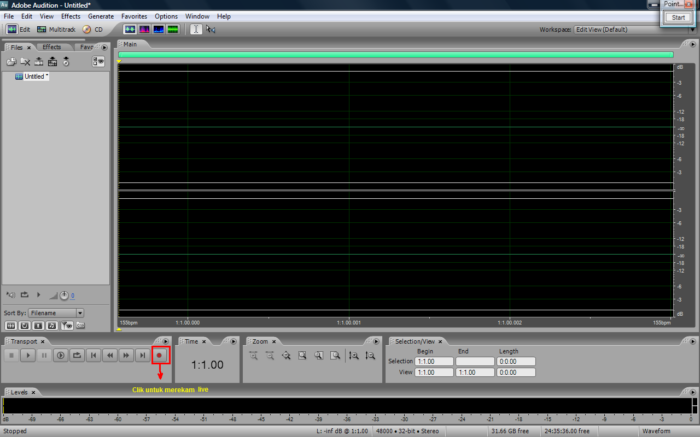700x437 pixels.
Task: Click the Play button in the Transport panel
Action: (27, 355)
